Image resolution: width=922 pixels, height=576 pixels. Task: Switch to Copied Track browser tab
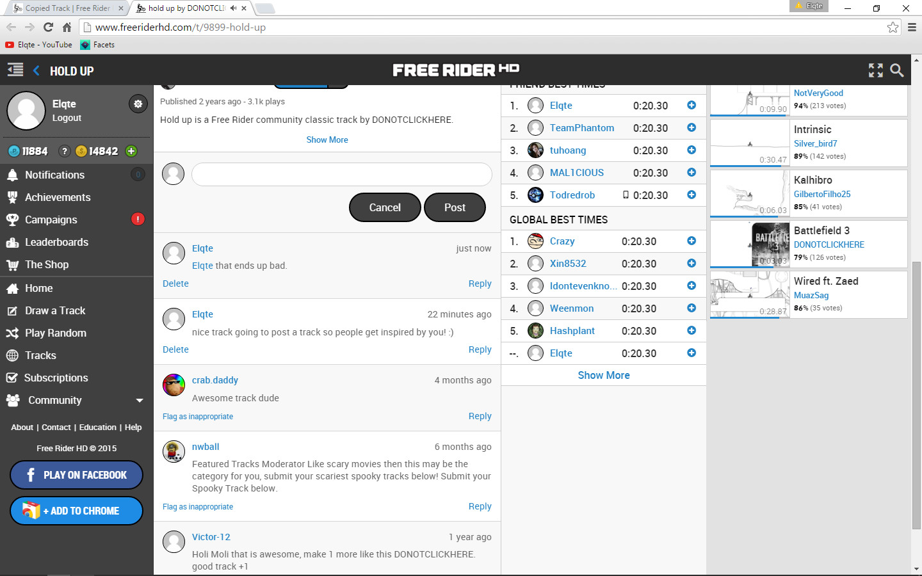coord(67,8)
